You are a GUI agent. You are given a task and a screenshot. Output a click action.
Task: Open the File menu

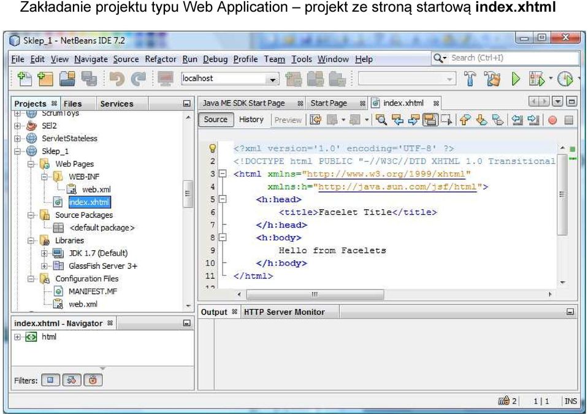(x=18, y=59)
